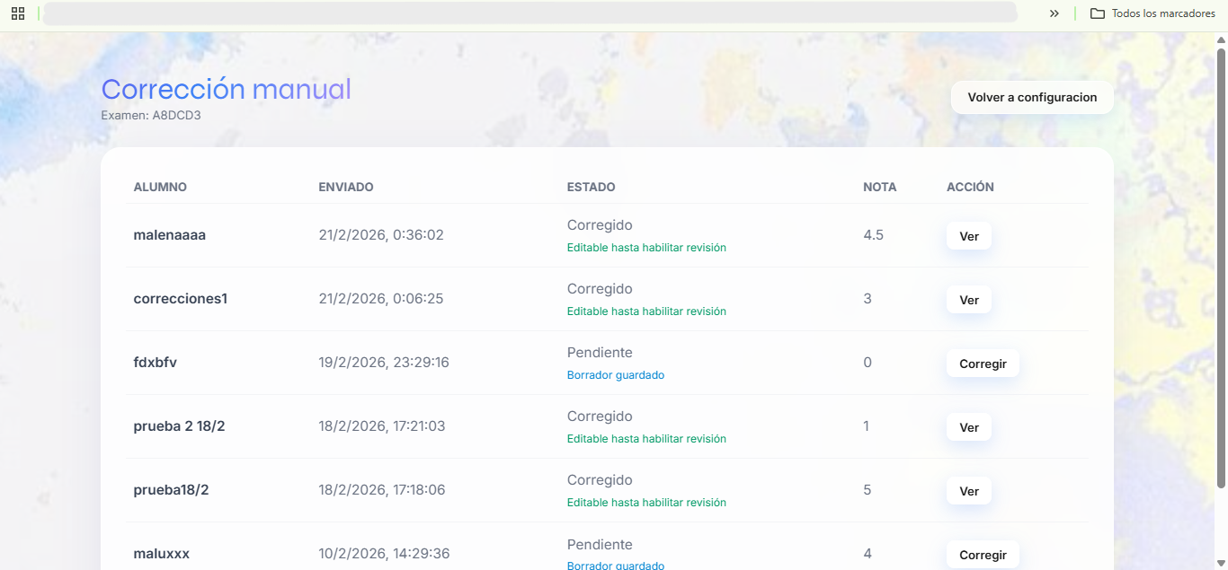Click Corregir for fdxbfv
The height and width of the screenshot is (570, 1228).
[x=983, y=364]
